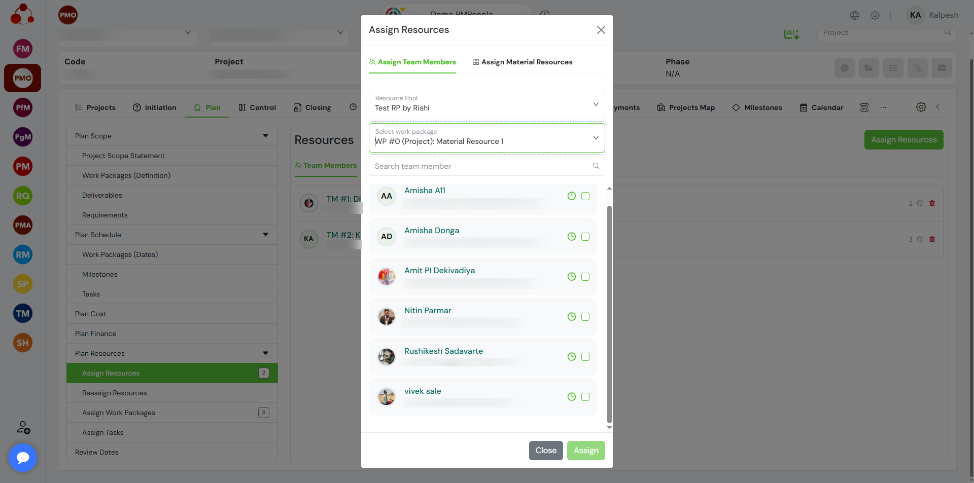The height and width of the screenshot is (483, 974).
Task: Delete team member row with count 2
Action: tap(932, 203)
